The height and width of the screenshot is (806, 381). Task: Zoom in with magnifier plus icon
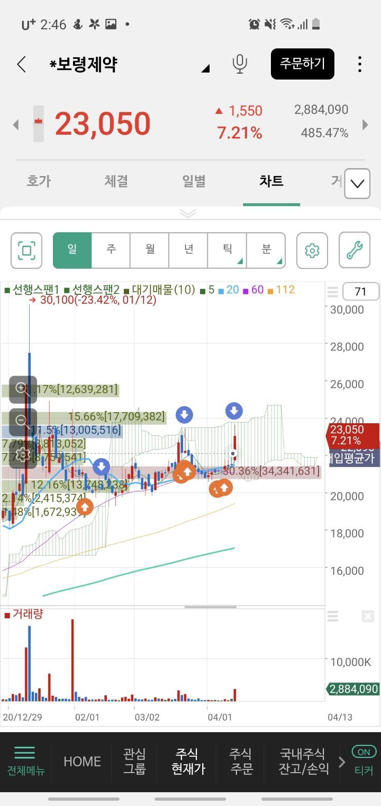point(23,390)
